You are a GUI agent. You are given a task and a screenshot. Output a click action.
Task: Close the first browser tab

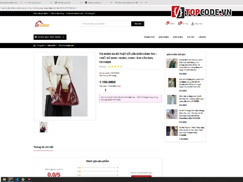21,2
